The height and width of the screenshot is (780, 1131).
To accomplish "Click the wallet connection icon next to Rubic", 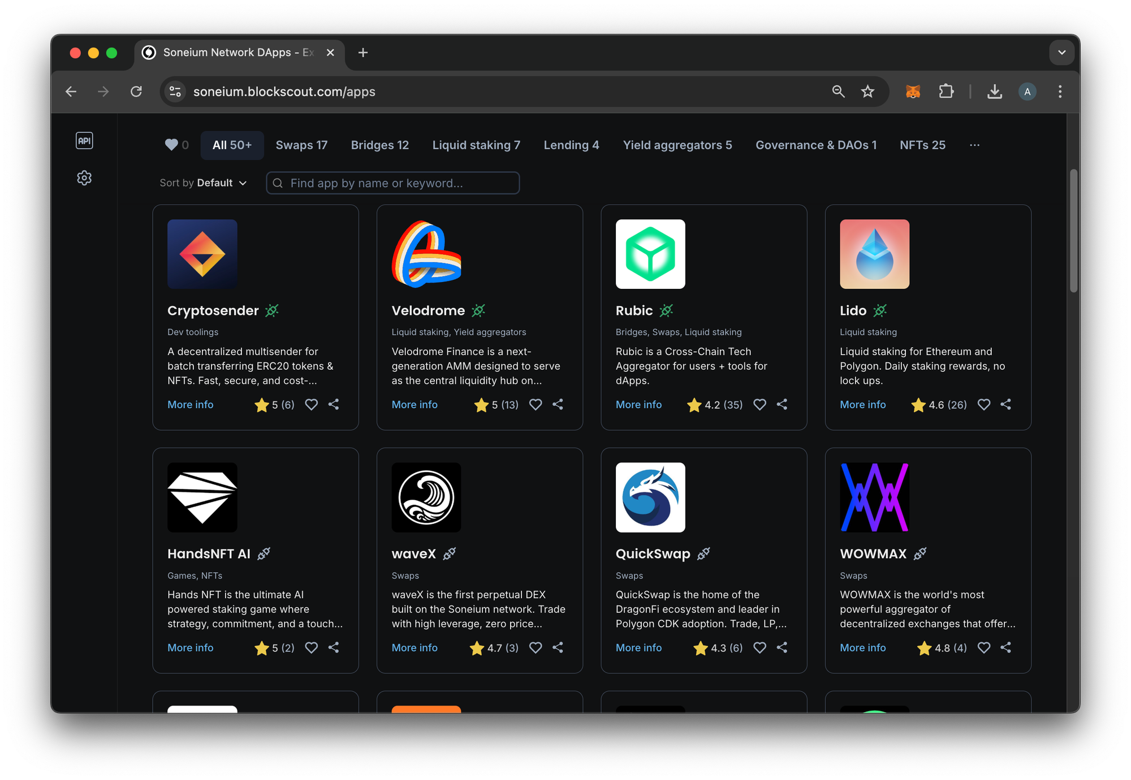I will (667, 310).
